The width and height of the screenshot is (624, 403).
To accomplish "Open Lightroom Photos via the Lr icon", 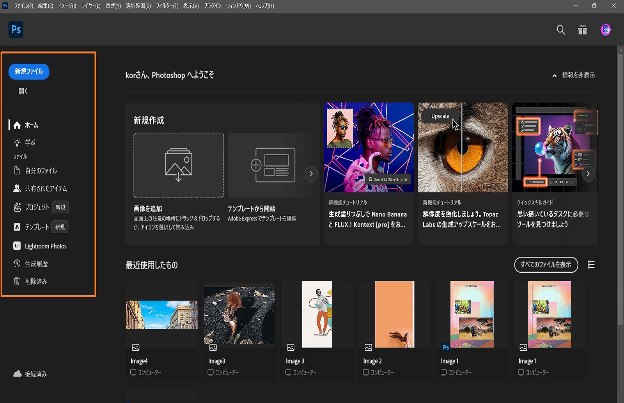I will (16, 246).
